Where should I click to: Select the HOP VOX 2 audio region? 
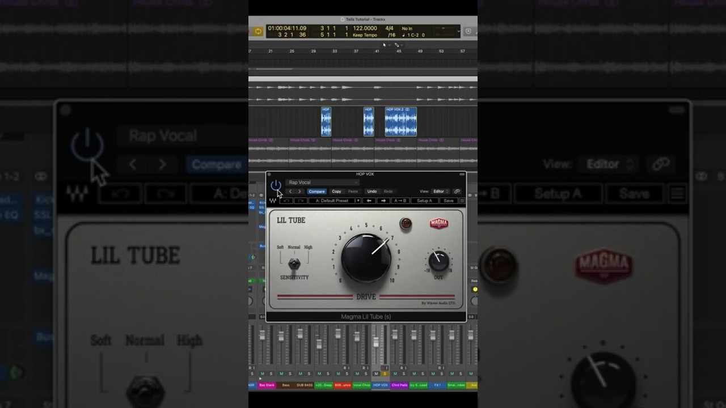tap(400, 122)
